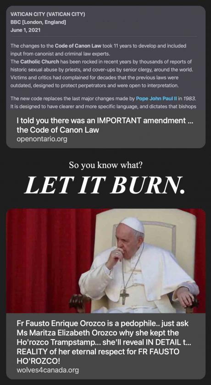Click the cross pendant in the photo
The width and height of the screenshot is (211, 385).
[x=124, y=296]
